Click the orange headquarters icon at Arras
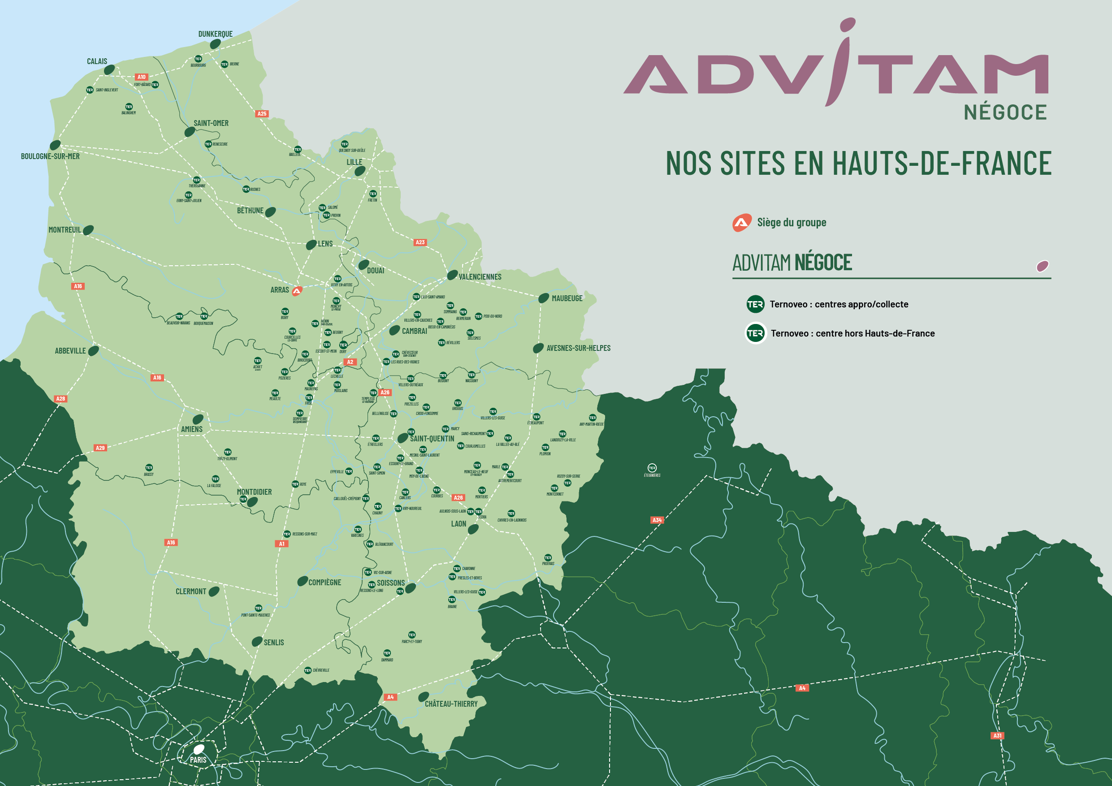This screenshot has width=1112, height=786. point(297,290)
